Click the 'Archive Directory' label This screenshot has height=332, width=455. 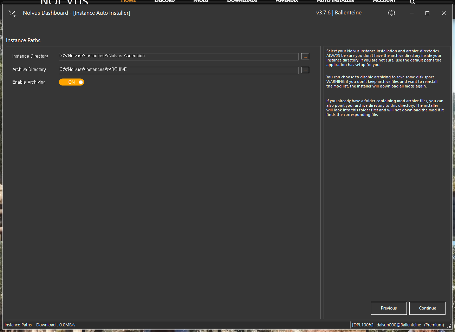click(29, 70)
